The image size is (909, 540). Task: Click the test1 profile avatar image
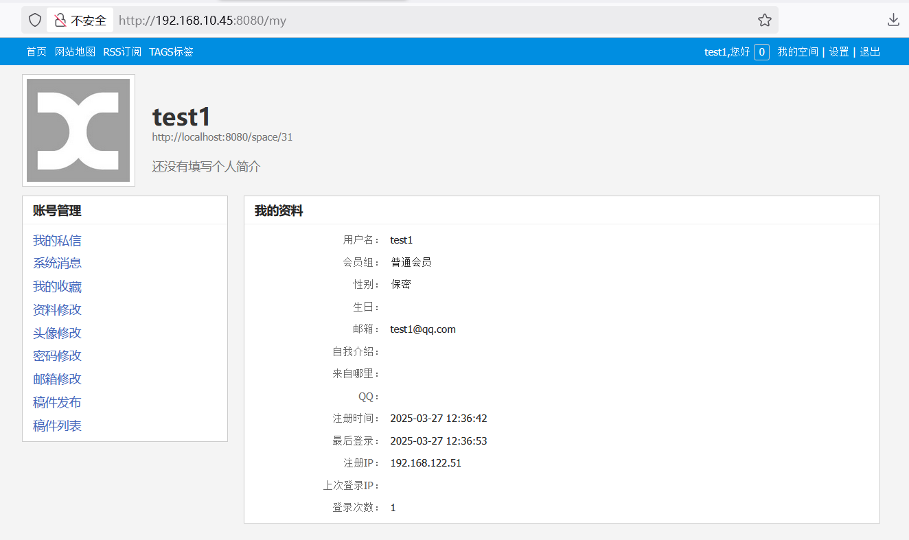(x=78, y=130)
